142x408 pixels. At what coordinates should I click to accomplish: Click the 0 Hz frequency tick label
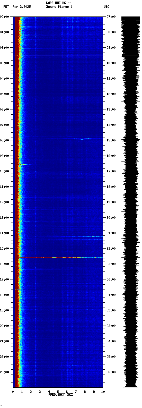tap(13, 392)
